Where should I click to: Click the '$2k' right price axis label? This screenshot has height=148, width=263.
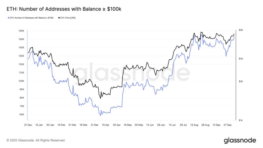[x=241, y=81]
